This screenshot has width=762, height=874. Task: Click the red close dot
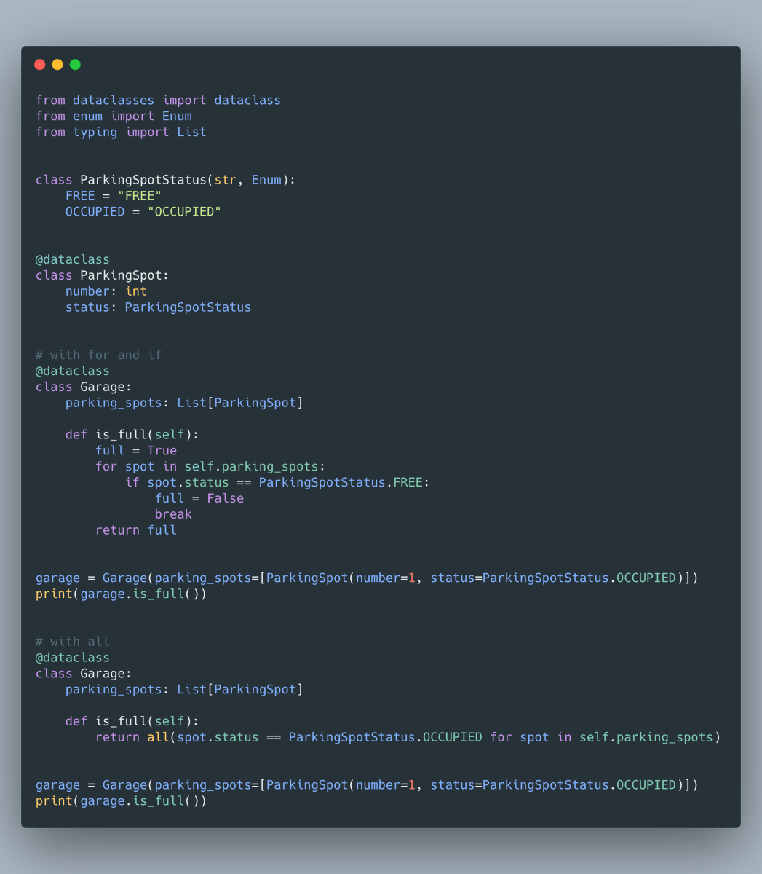coord(40,65)
